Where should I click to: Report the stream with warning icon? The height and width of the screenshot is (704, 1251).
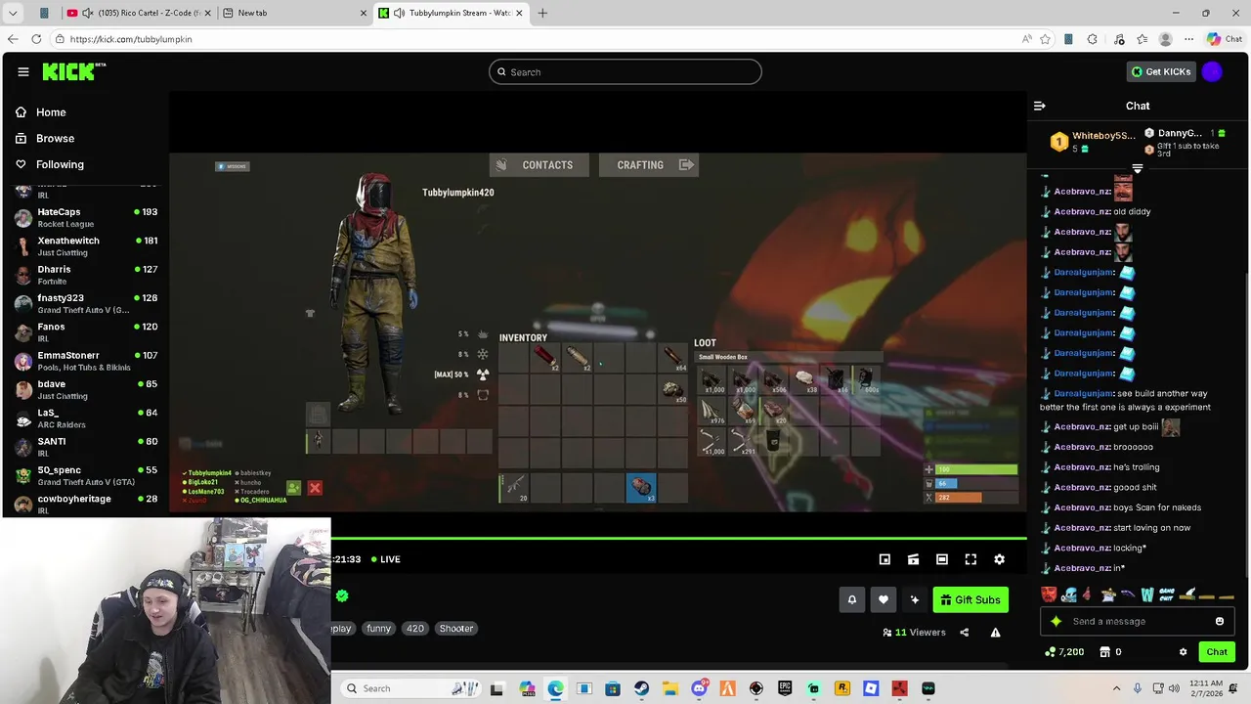point(995,633)
